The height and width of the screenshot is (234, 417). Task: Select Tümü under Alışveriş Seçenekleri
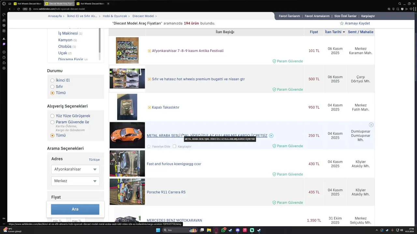[x=52, y=136]
